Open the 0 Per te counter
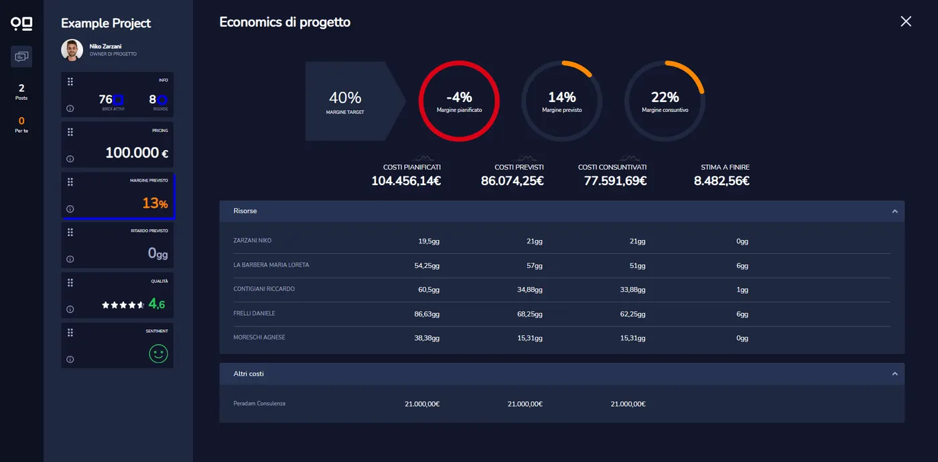The height and width of the screenshot is (462, 938). click(x=21, y=125)
